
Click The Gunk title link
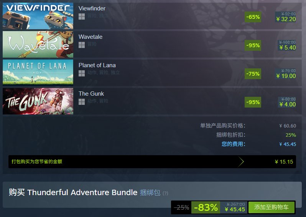point(91,94)
